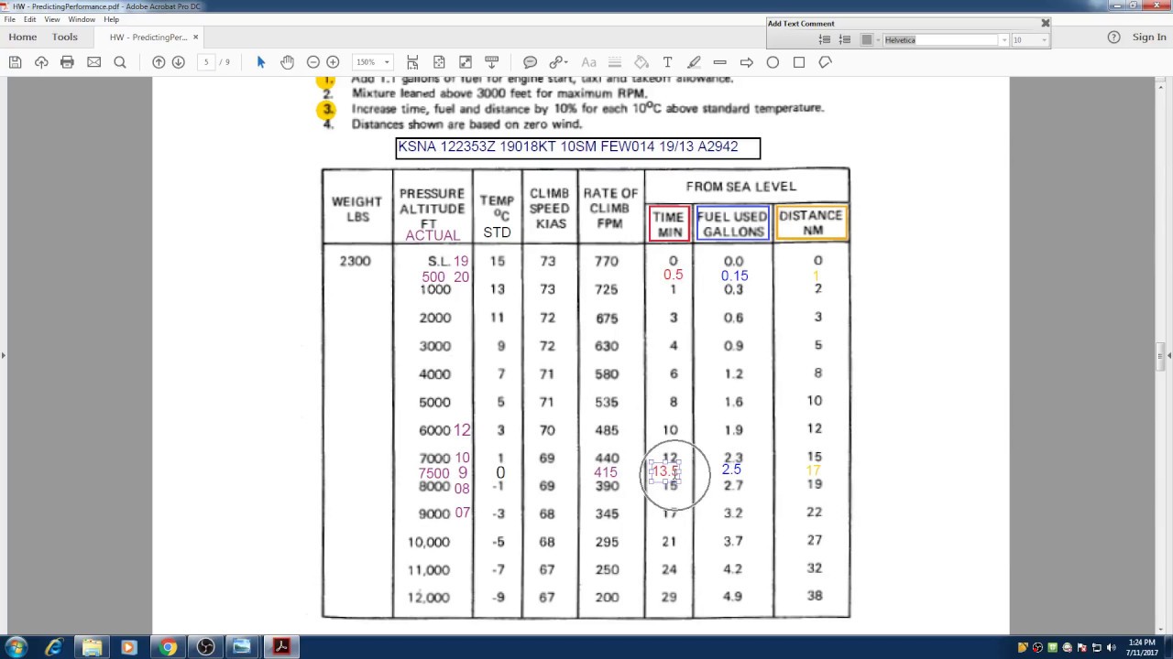Click the read mode keyboard icon
The width and height of the screenshot is (1173, 659).
(492, 62)
